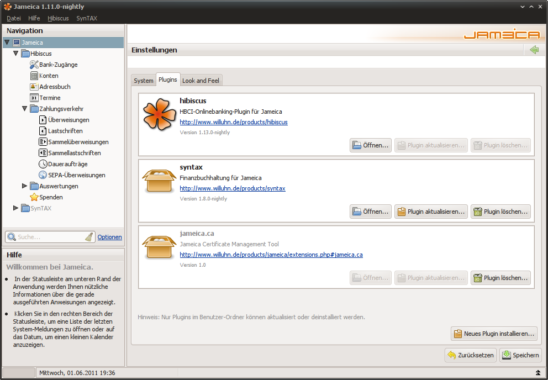Image resolution: width=548 pixels, height=380 pixels.
Task: Save settings with Speichern button
Action: [x=520, y=355]
